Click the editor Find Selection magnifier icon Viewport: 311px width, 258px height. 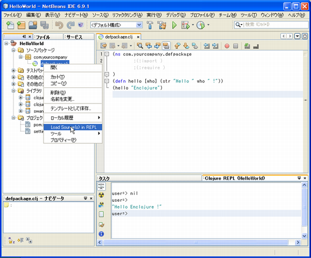point(140,46)
